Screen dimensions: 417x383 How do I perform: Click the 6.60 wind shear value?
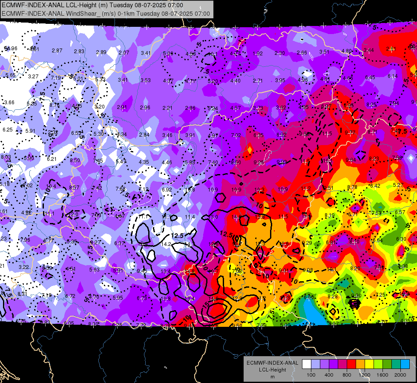[309, 297]
